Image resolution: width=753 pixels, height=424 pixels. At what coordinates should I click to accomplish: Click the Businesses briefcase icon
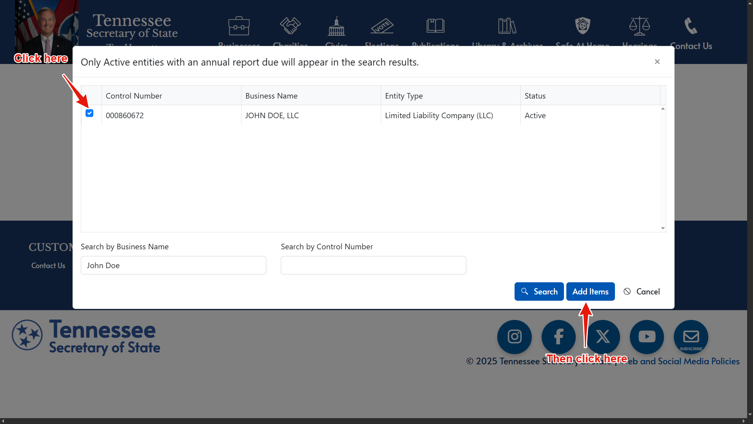239,26
